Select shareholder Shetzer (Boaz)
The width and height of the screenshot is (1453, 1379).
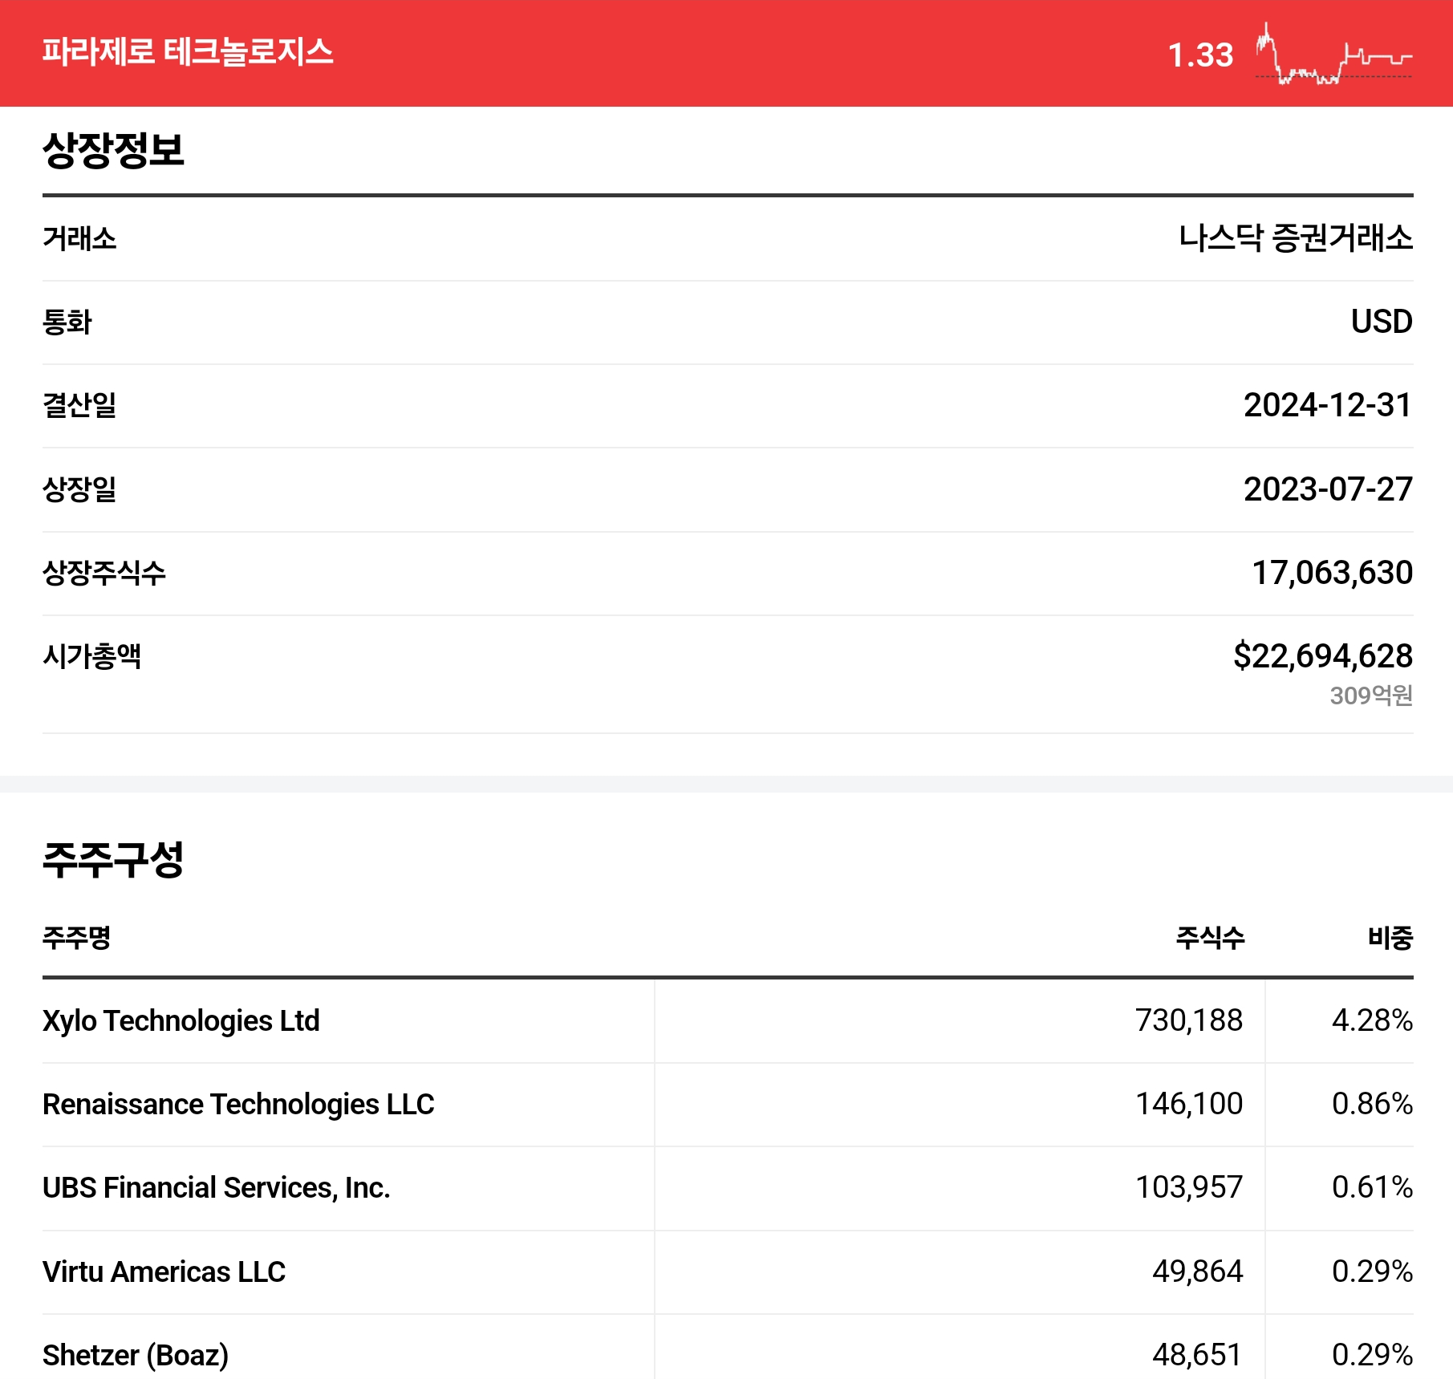pyautogui.click(x=136, y=1356)
